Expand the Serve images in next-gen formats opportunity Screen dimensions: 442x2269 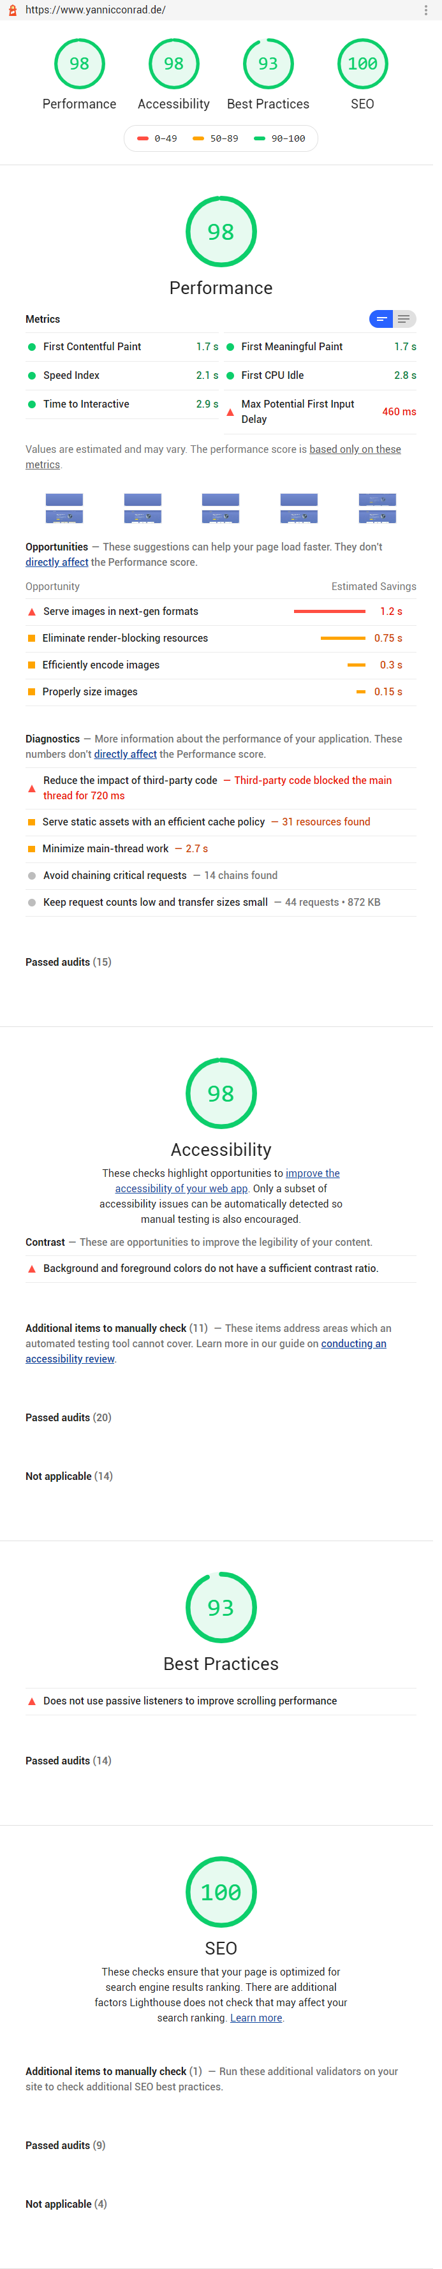(119, 611)
